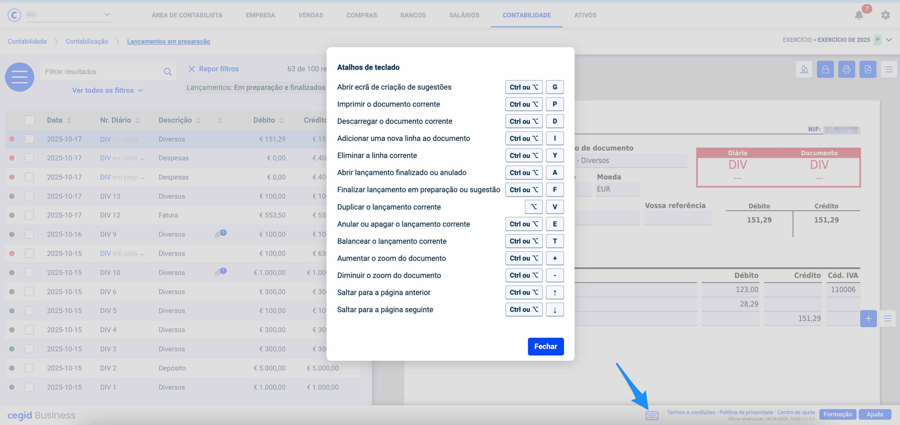Open the company selector dropdown arrow
Screen dimensions: 900x425
107,15
